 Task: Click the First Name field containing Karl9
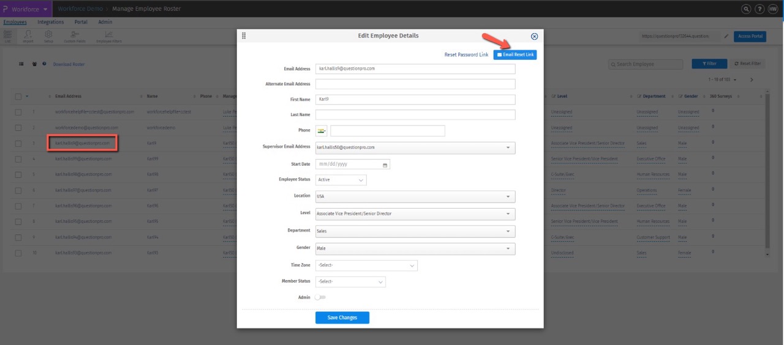tap(415, 99)
